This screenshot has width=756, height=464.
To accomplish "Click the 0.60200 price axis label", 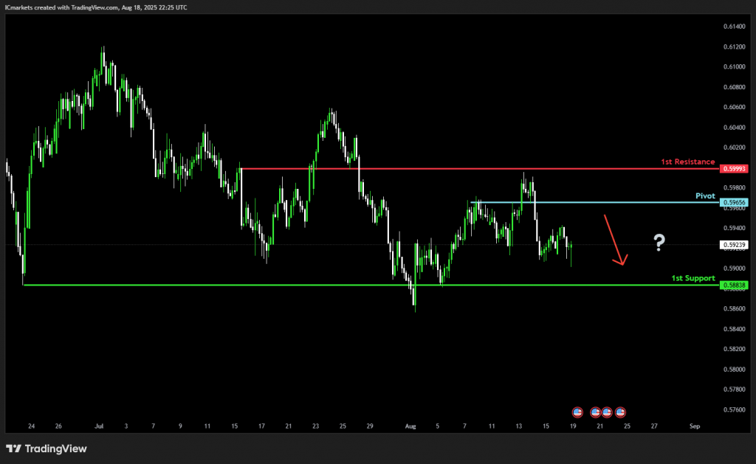I will click(734, 148).
